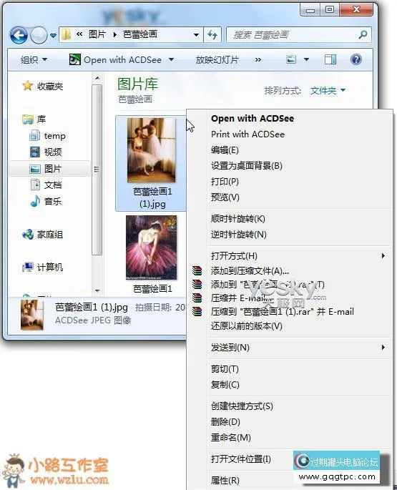Screen dimensions: 397x490
Task: Open recent locations dropdown next to Forward
Action: (54, 36)
